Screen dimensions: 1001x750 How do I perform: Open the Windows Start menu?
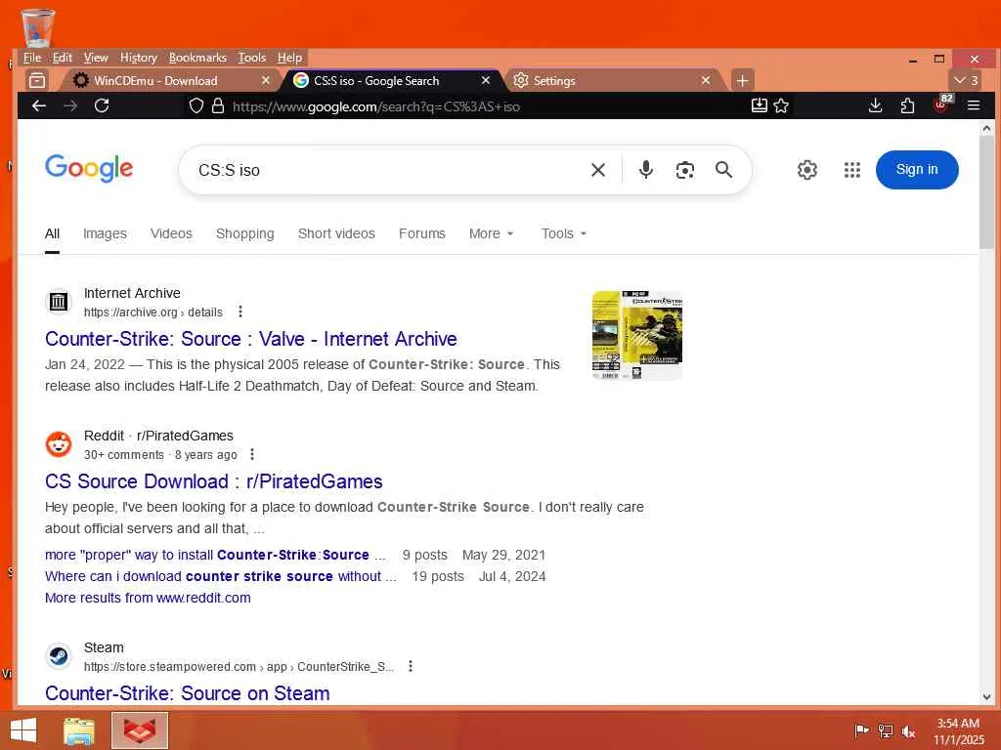23,730
